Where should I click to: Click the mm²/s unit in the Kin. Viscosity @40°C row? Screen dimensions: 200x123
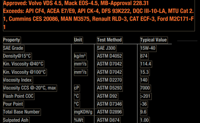(x=81, y=64)
